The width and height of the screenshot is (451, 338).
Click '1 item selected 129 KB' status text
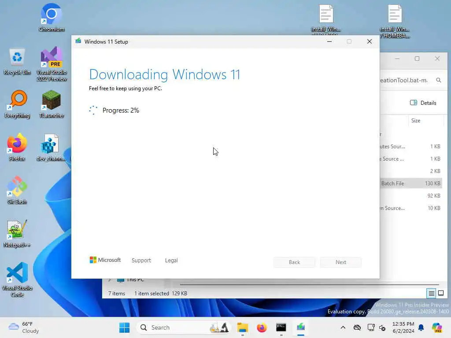pyautogui.click(x=160, y=294)
